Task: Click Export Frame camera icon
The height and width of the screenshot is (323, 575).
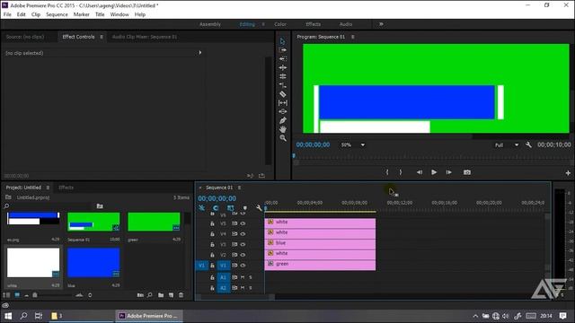Action: (467, 172)
